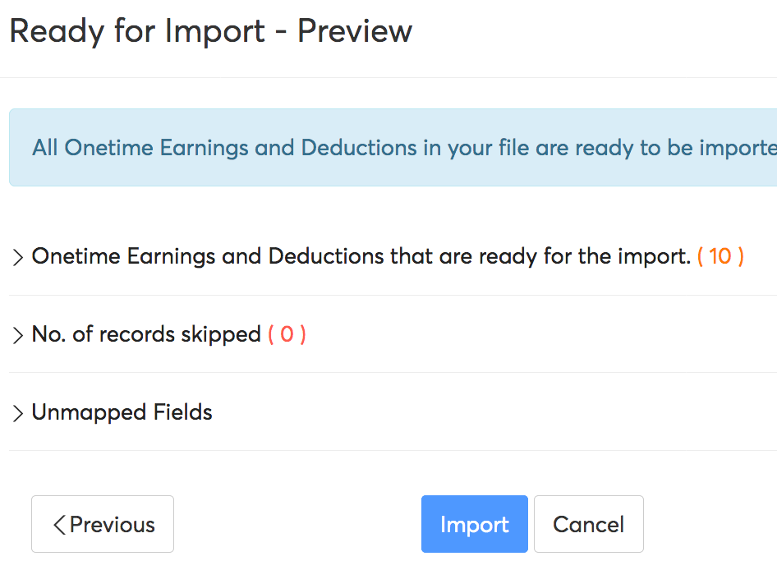Click the expand arrow on the skipped section
777x570 pixels.
pyautogui.click(x=16, y=334)
